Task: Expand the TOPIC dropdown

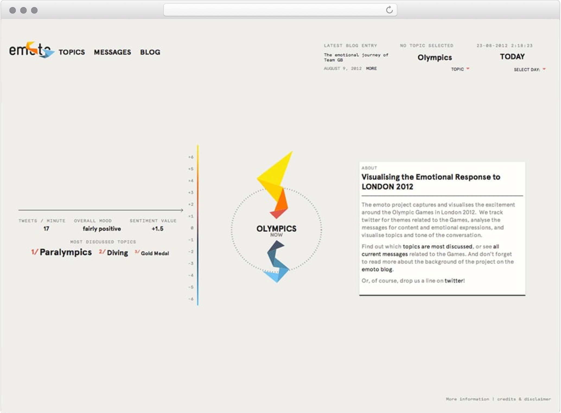Action: click(460, 69)
